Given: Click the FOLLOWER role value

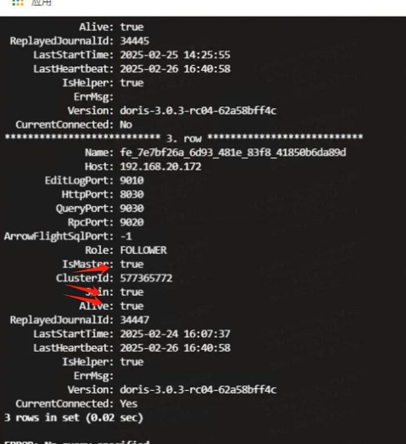Looking at the screenshot, I should click(x=143, y=250).
